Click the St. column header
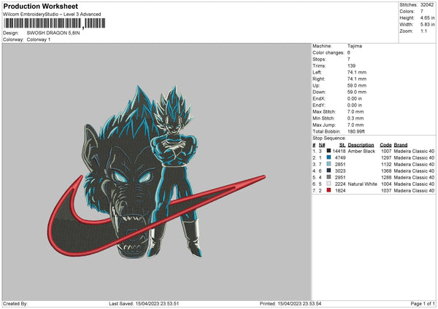This screenshot has width=438, height=309. pyautogui.click(x=342, y=145)
